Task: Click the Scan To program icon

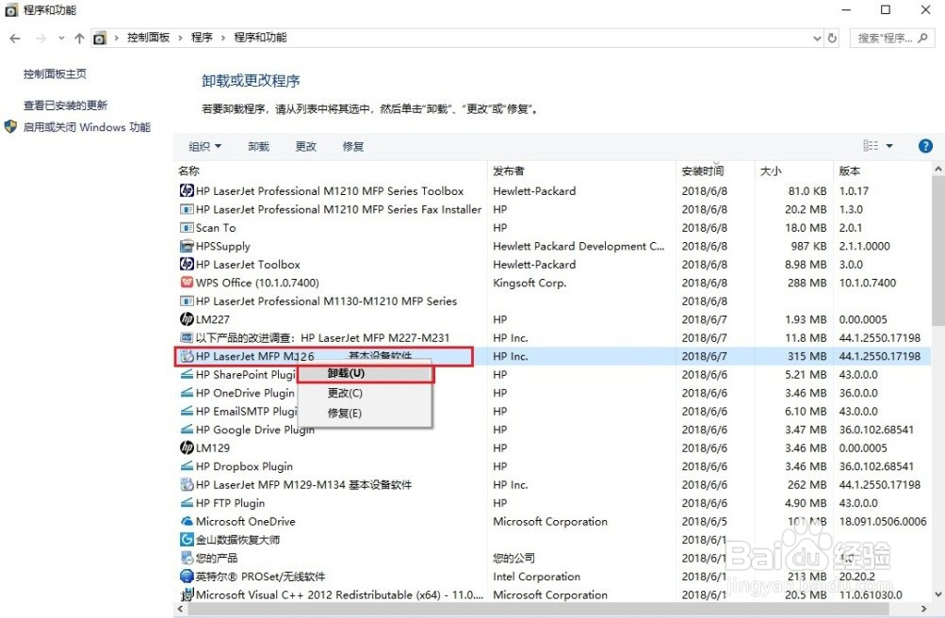Action: pyautogui.click(x=187, y=228)
